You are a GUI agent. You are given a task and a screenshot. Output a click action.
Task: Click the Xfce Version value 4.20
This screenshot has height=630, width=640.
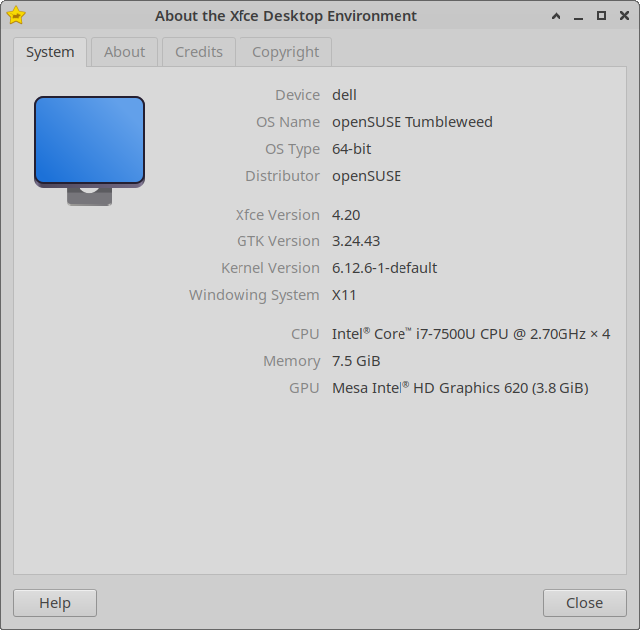(346, 215)
